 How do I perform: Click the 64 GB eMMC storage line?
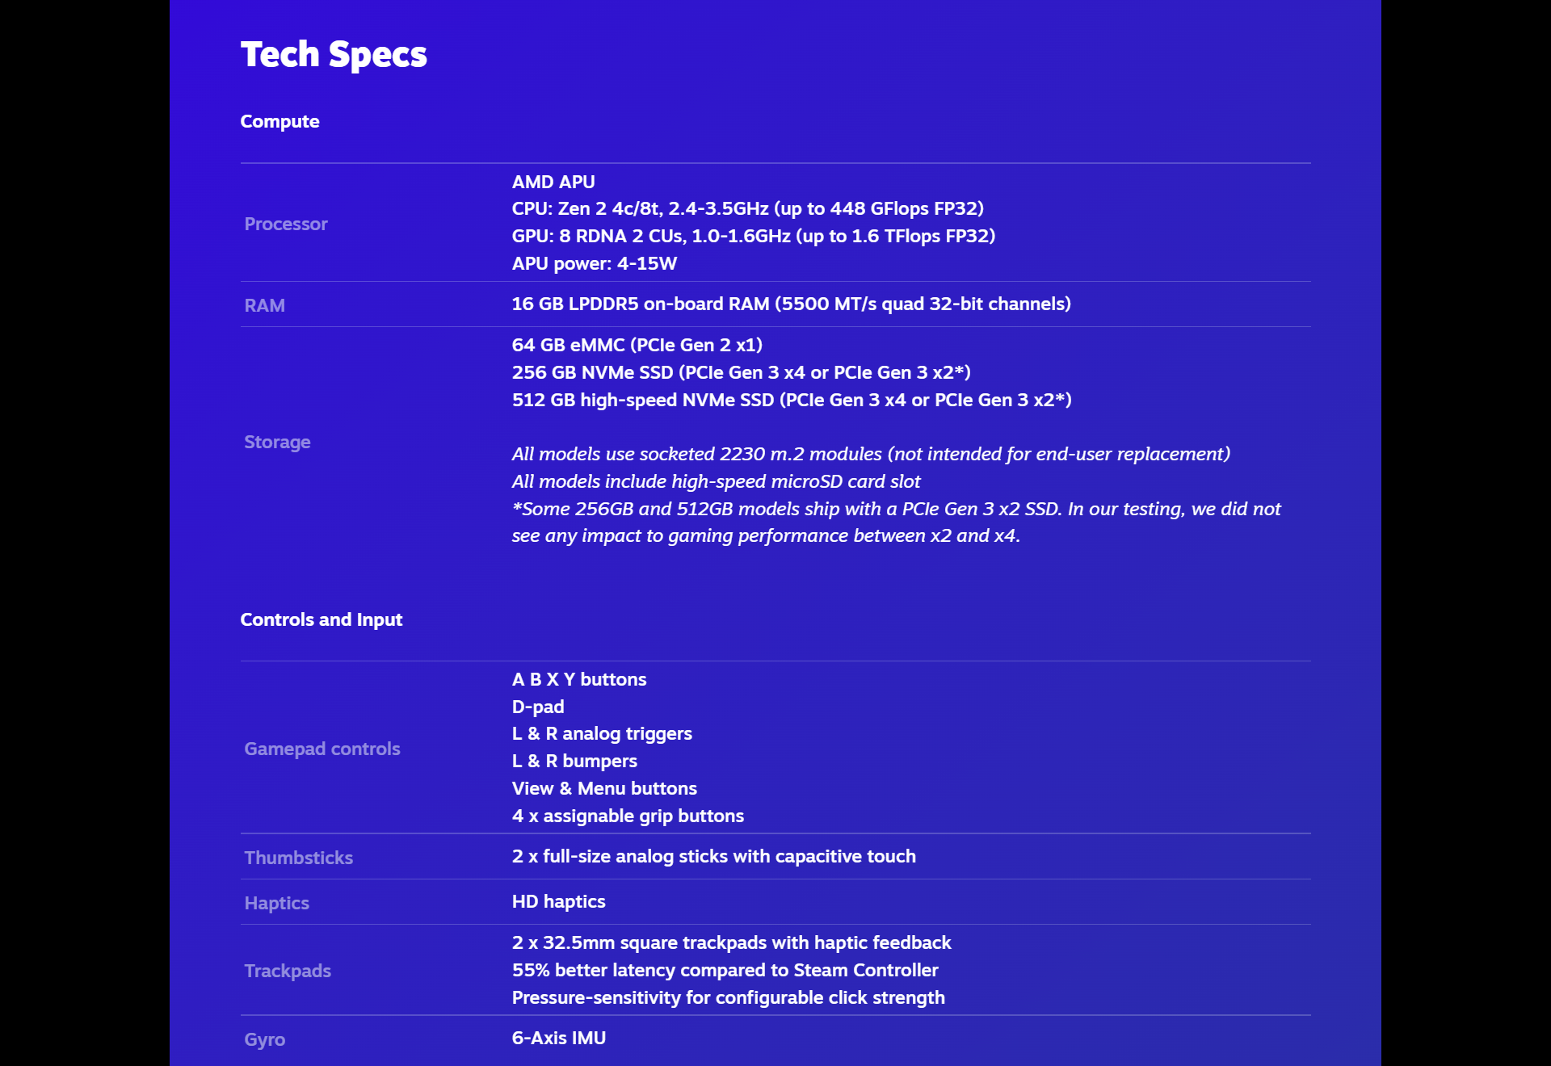(637, 346)
